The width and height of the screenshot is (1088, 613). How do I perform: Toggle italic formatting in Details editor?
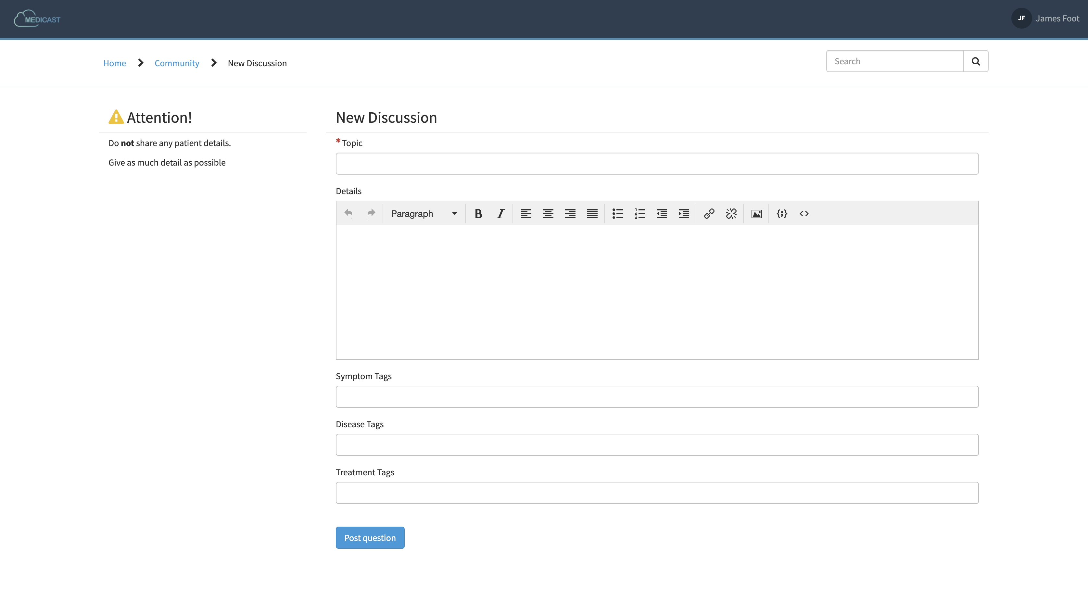pyautogui.click(x=500, y=214)
